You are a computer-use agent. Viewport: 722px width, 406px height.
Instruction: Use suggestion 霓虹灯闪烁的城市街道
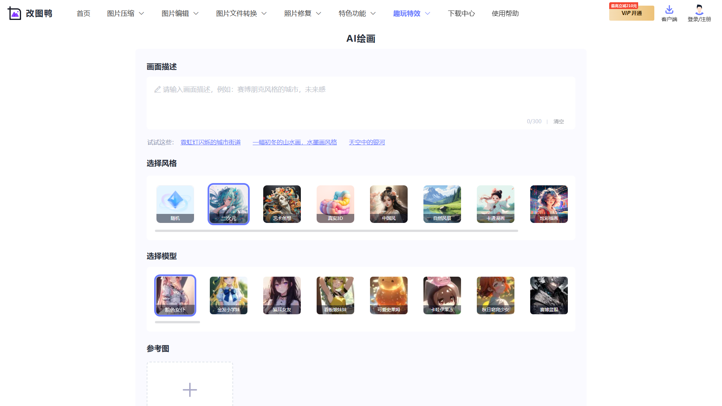coord(211,142)
